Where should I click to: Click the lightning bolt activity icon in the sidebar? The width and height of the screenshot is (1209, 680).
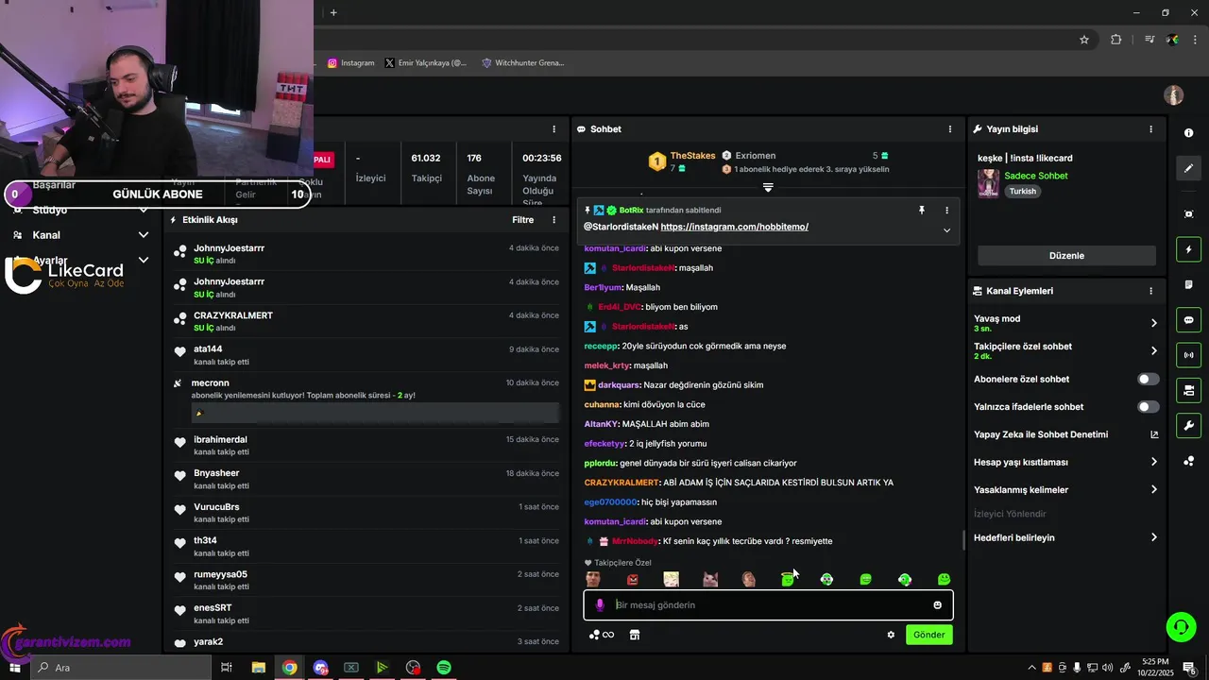[1188, 249]
